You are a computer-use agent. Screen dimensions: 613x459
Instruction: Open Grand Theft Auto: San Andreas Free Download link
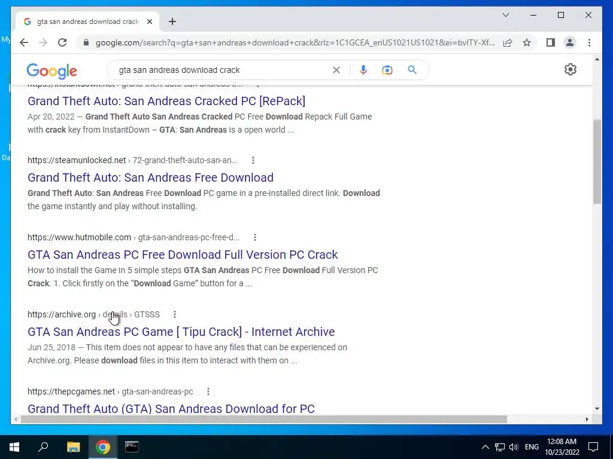click(150, 178)
